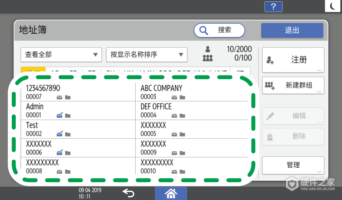
Task: Click the email icon of 1234567890 entry
Action: coord(59,97)
